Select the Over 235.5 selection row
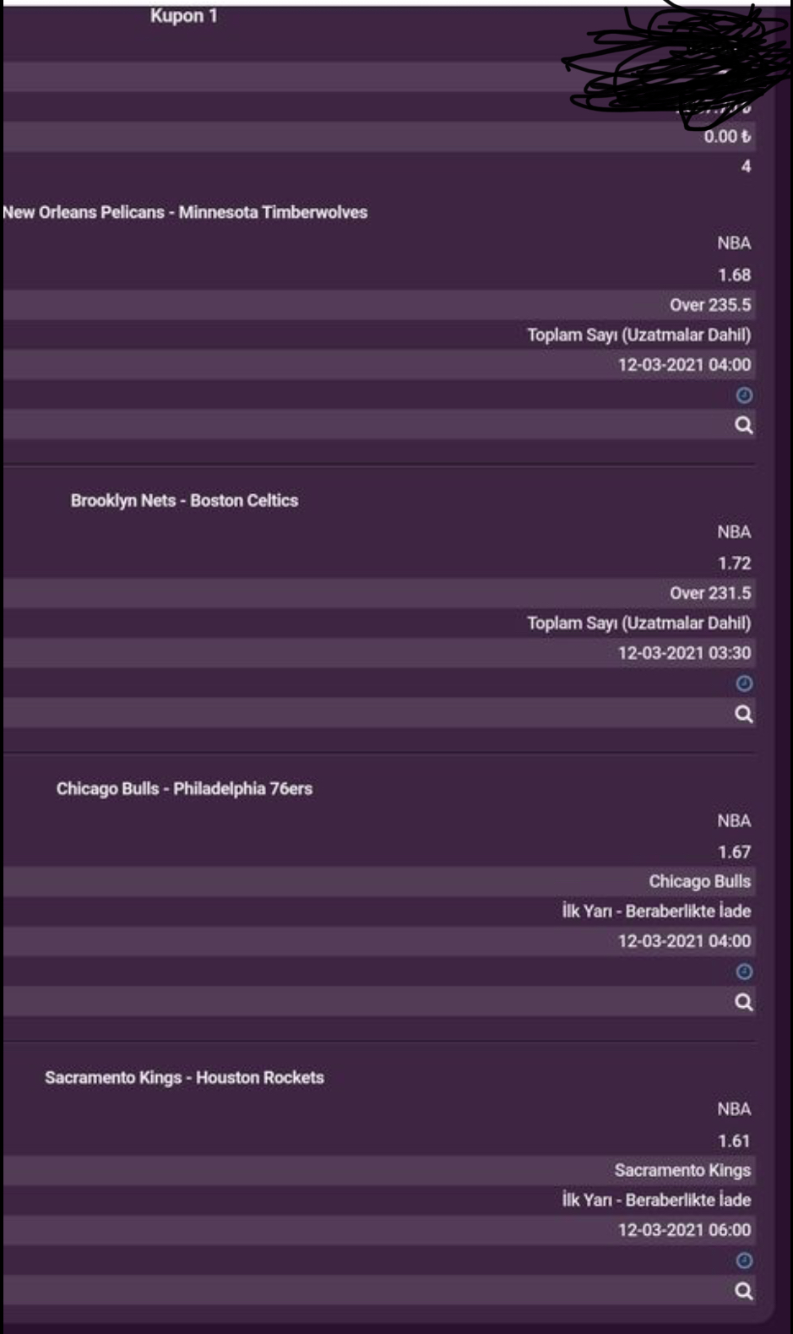The image size is (793, 1334). coord(378,304)
